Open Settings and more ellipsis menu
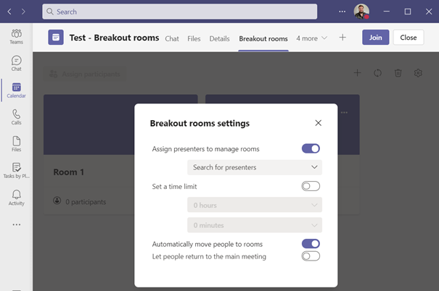Image resolution: width=439 pixels, height=291 pixels. click(342, 12)
